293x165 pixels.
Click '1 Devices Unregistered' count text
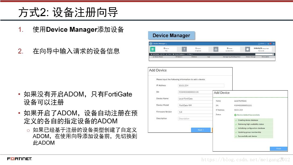click(198, 49)
